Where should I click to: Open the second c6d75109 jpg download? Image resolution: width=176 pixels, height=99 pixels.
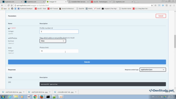(x=38, y=92)
